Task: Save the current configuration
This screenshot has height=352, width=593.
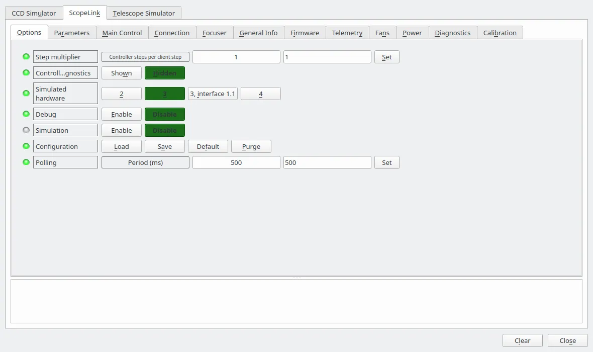Action: (165, 146)
